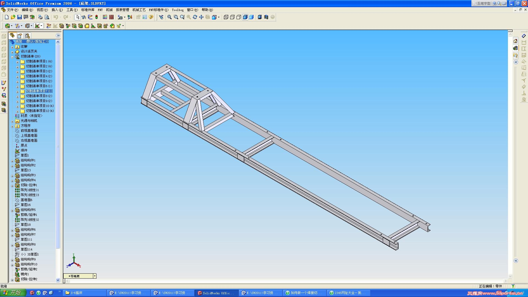Image resolution: width=528 pixels, height=297 pixels.
Task: Click the Trim/Extend weldment tool
Action: 68,26
